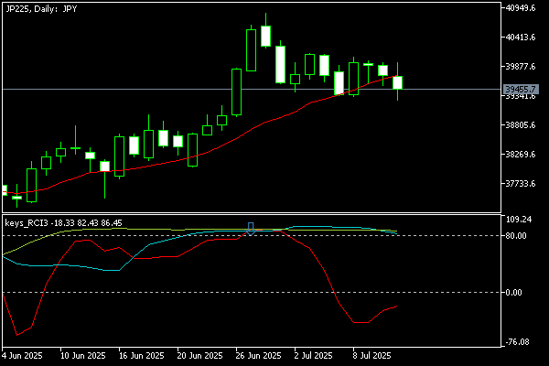Click the 20 Jun 2025 date label
Screen dimensions: 549x366
pyautogui.click(x=199, y=356)
